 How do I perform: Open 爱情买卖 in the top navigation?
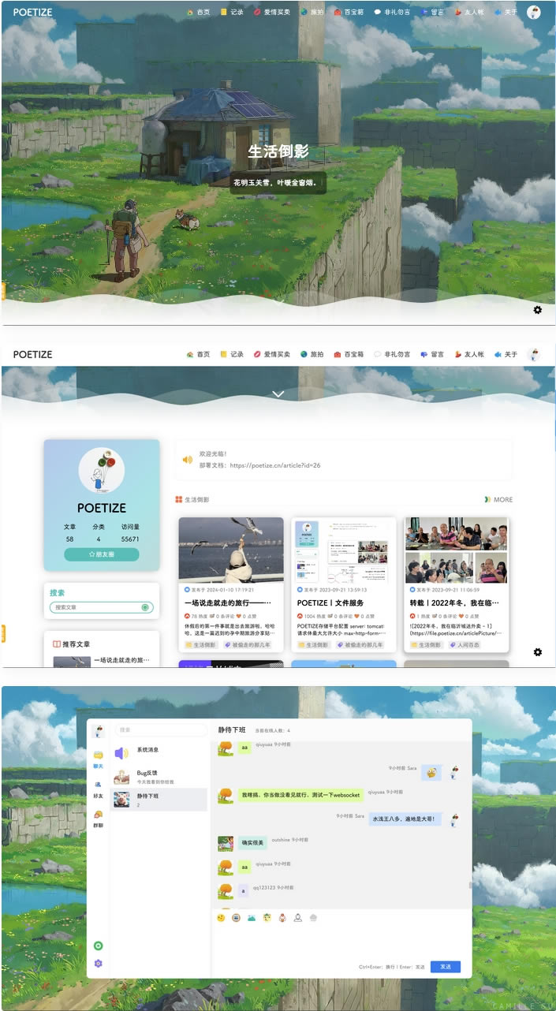coord(272,12)
